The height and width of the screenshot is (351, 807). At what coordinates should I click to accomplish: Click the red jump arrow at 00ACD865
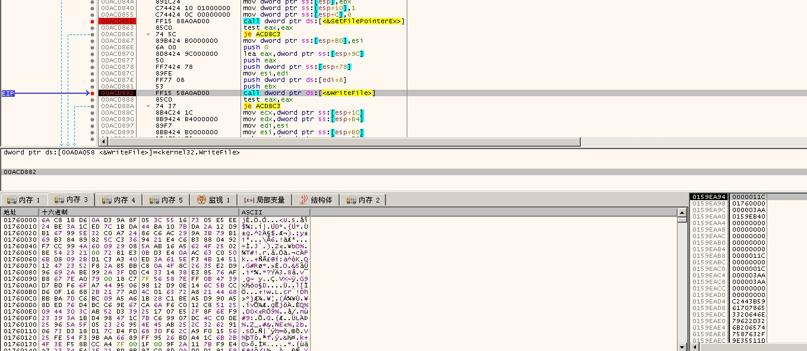pyautogui.click(x=148, y=34)
